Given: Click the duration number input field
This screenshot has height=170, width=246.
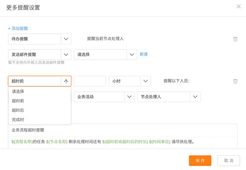Looking at the screenshot, I should (90, 81).
